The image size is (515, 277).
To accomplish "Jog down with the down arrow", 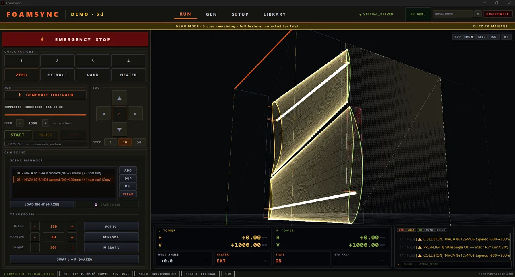I will [x=119, y=129].
